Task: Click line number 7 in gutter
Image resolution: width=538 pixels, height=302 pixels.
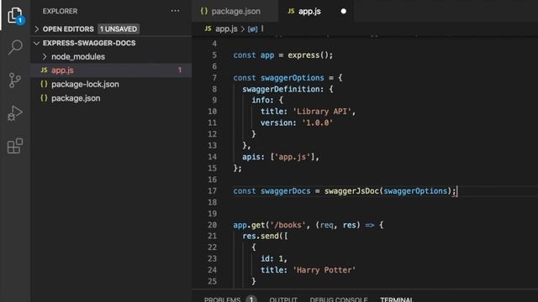Action: pos(214,78)
